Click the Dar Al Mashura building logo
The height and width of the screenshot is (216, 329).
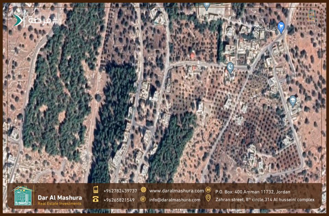[23, 196]
